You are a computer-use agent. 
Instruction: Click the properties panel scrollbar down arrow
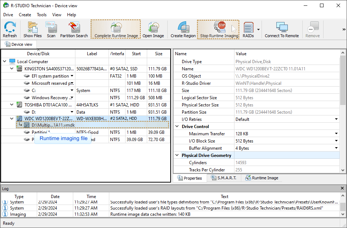(343, 170)
